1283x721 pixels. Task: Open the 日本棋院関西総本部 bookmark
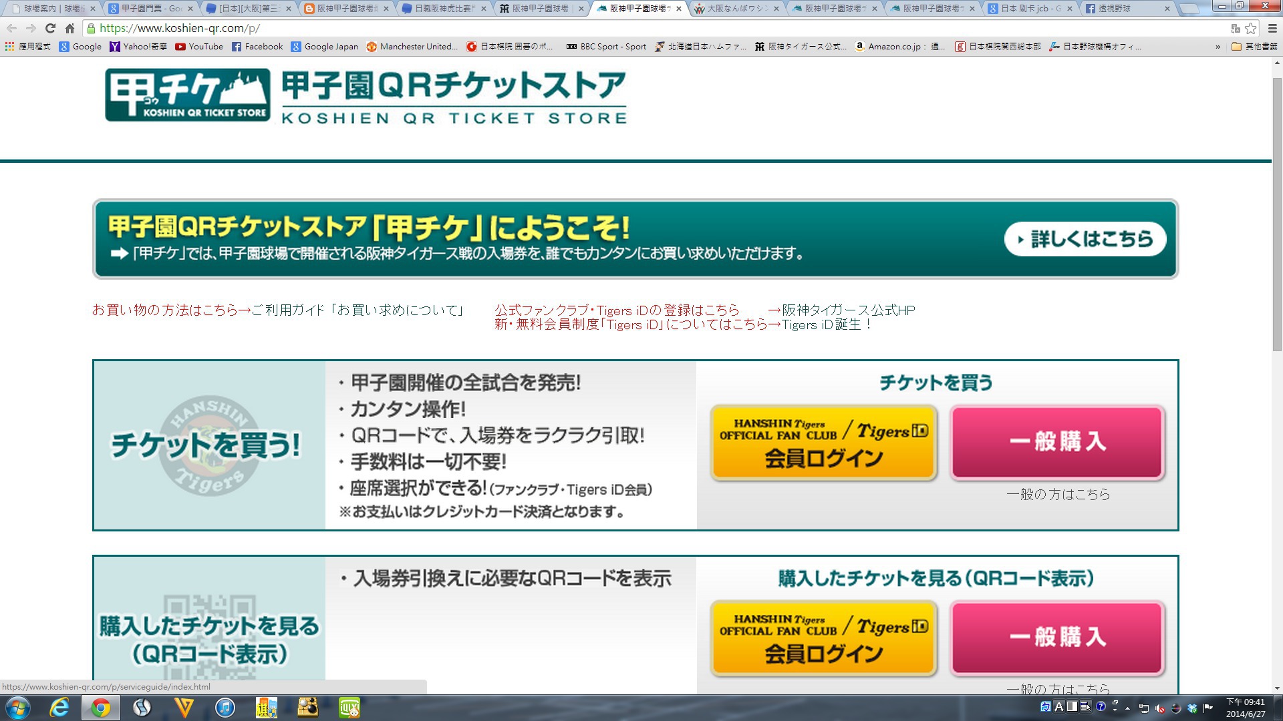(x=998, y=46)
